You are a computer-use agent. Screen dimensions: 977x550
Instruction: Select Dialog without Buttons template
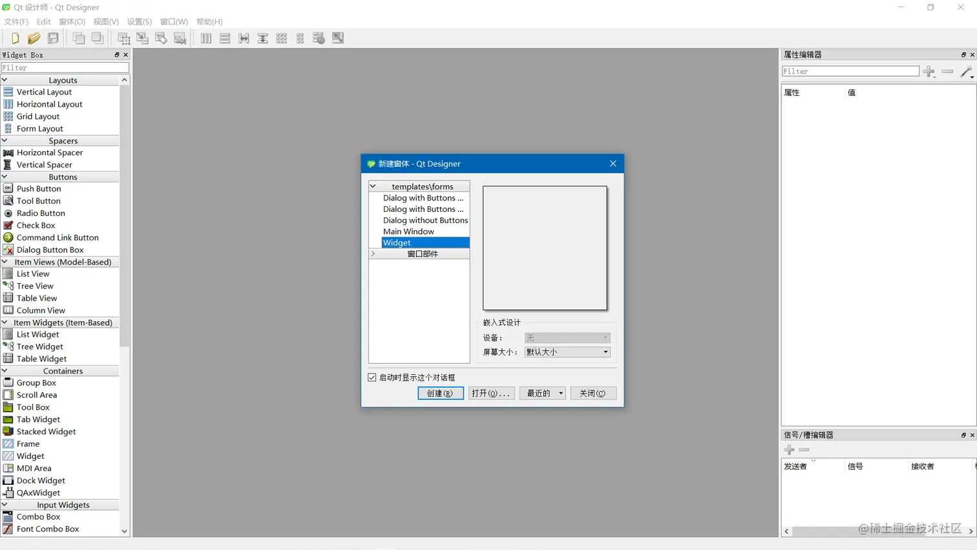[425, 220]
